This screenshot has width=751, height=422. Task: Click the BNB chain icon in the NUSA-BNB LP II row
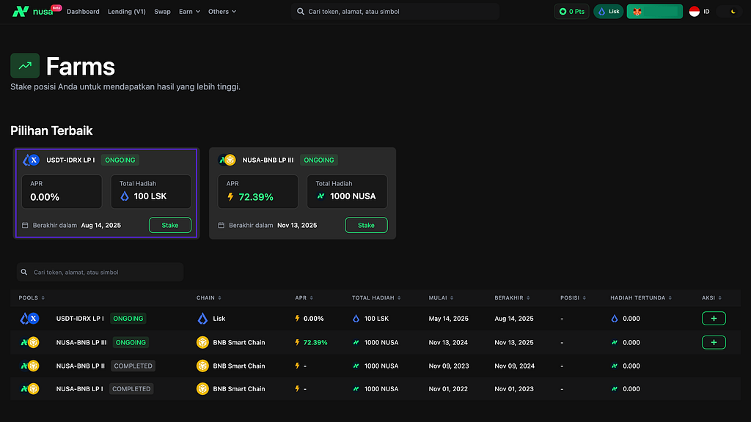pos(202,366)
